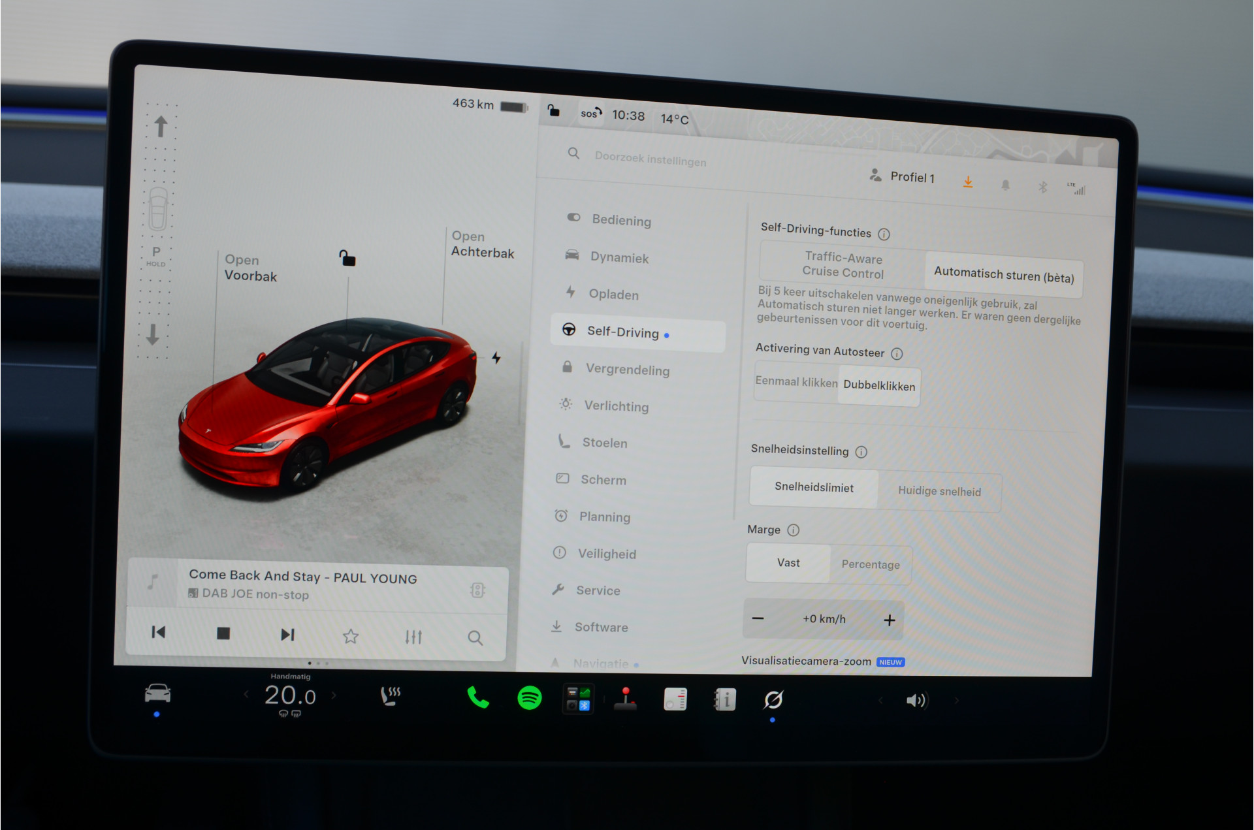Increase volume with right chevron

click(957, 701)
